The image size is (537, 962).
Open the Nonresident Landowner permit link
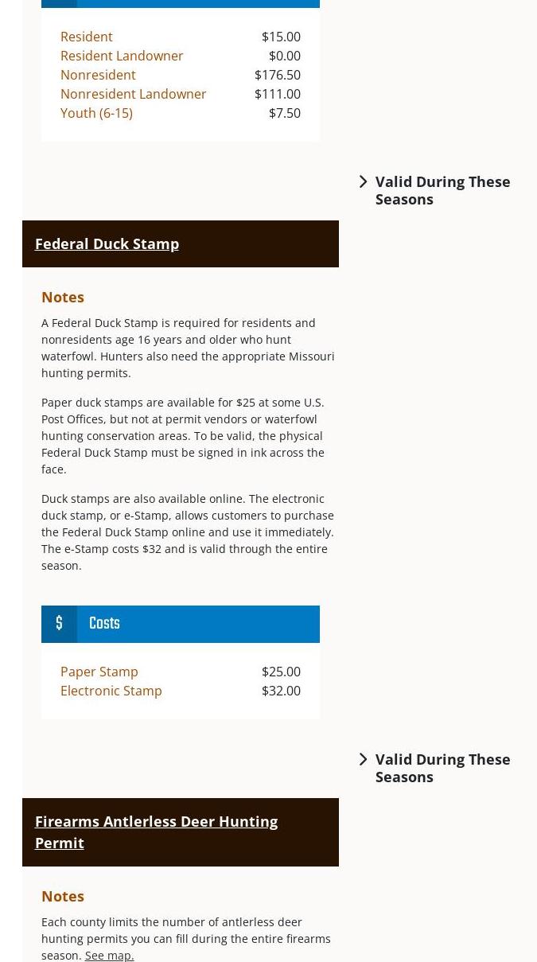pos(133,94)
